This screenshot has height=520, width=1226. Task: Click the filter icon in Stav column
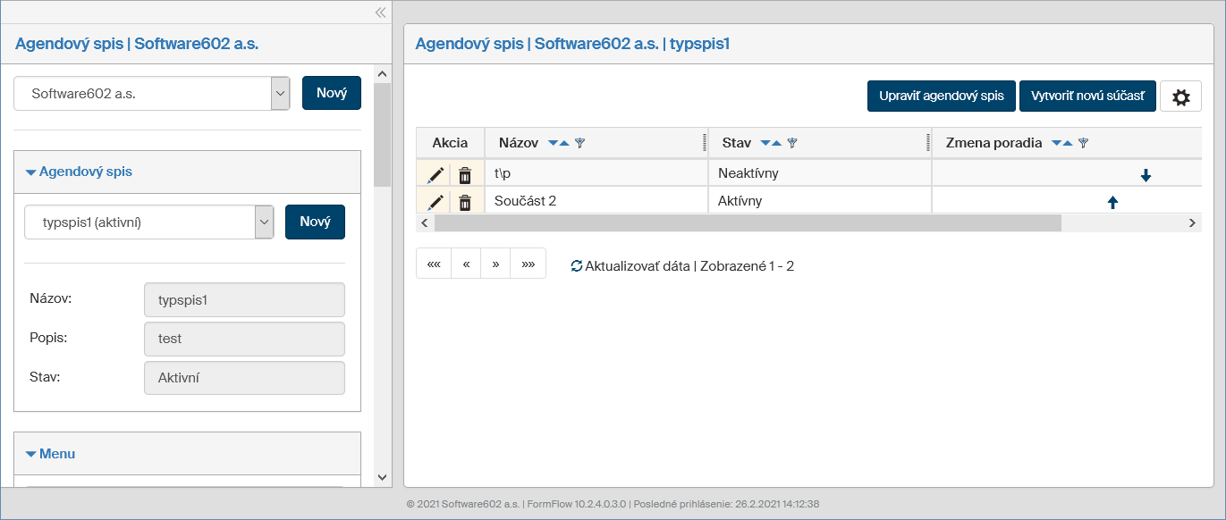(x=791, y=143)
